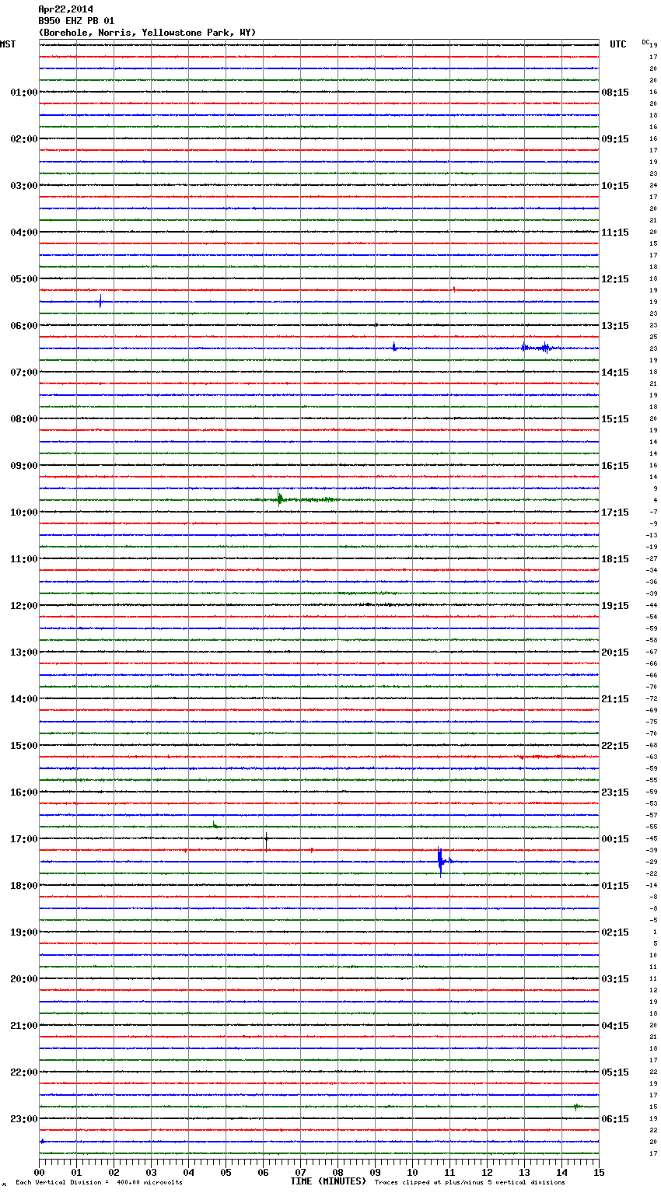Click the DC offset column header
661x1193 pixels.
point(645,41)
